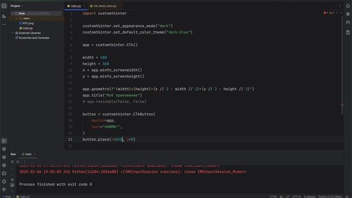
Task: Select KFC.png in project tree
Action: (x=26, y=23)
